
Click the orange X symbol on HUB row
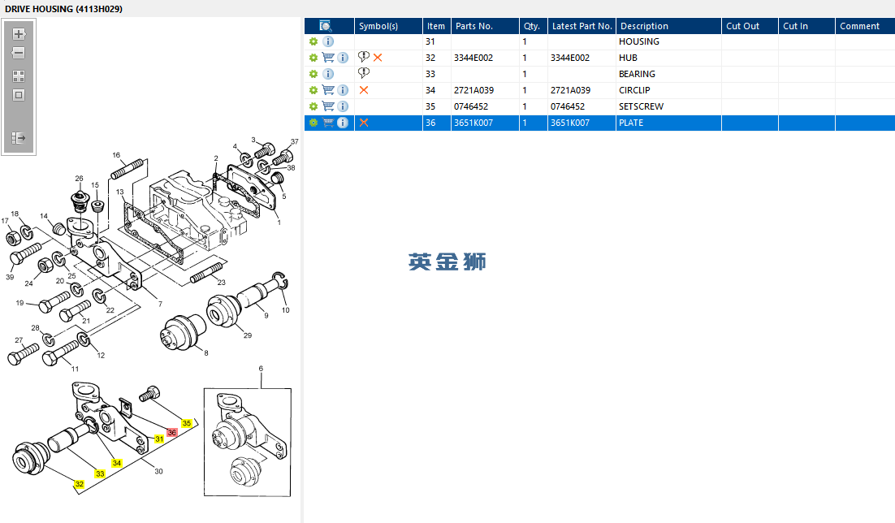[378, 58]
